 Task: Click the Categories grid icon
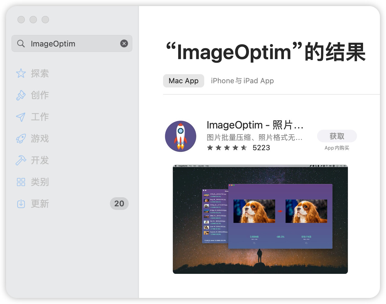point(21,182)
